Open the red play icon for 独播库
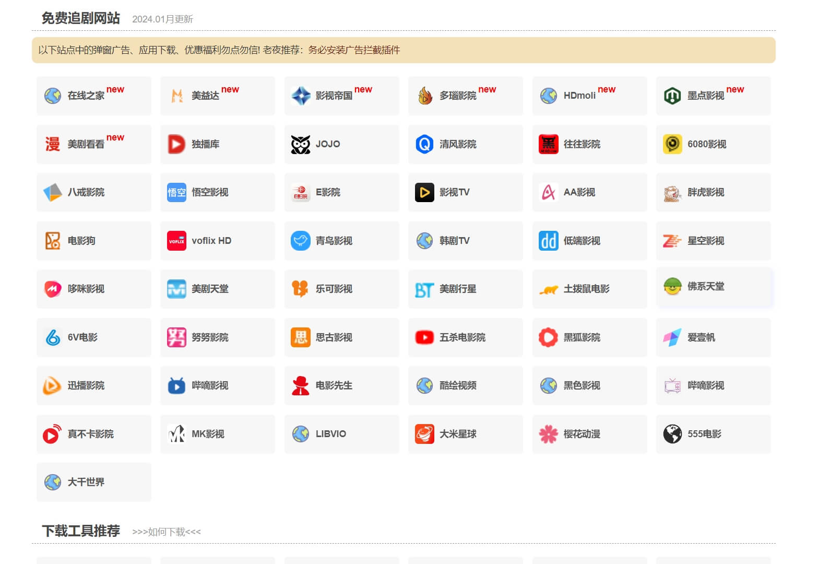 tap(176, 144)
